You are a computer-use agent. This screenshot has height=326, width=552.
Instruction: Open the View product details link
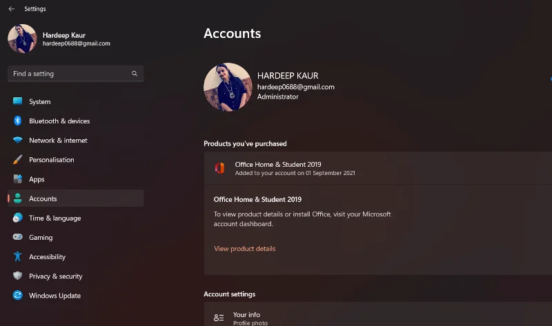tap(245, 249)
